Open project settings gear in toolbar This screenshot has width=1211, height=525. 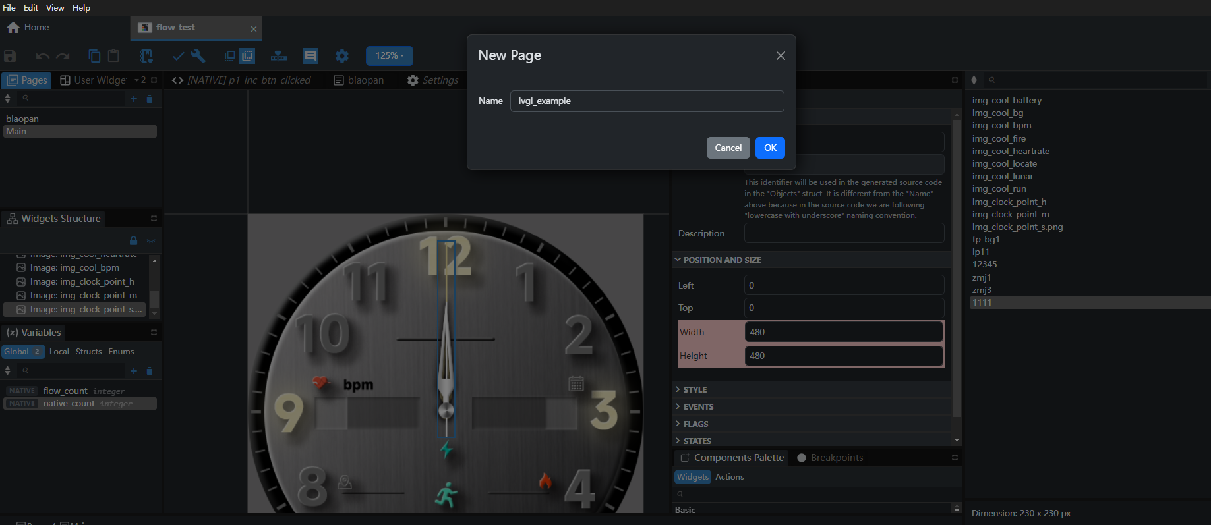(341, 56)
